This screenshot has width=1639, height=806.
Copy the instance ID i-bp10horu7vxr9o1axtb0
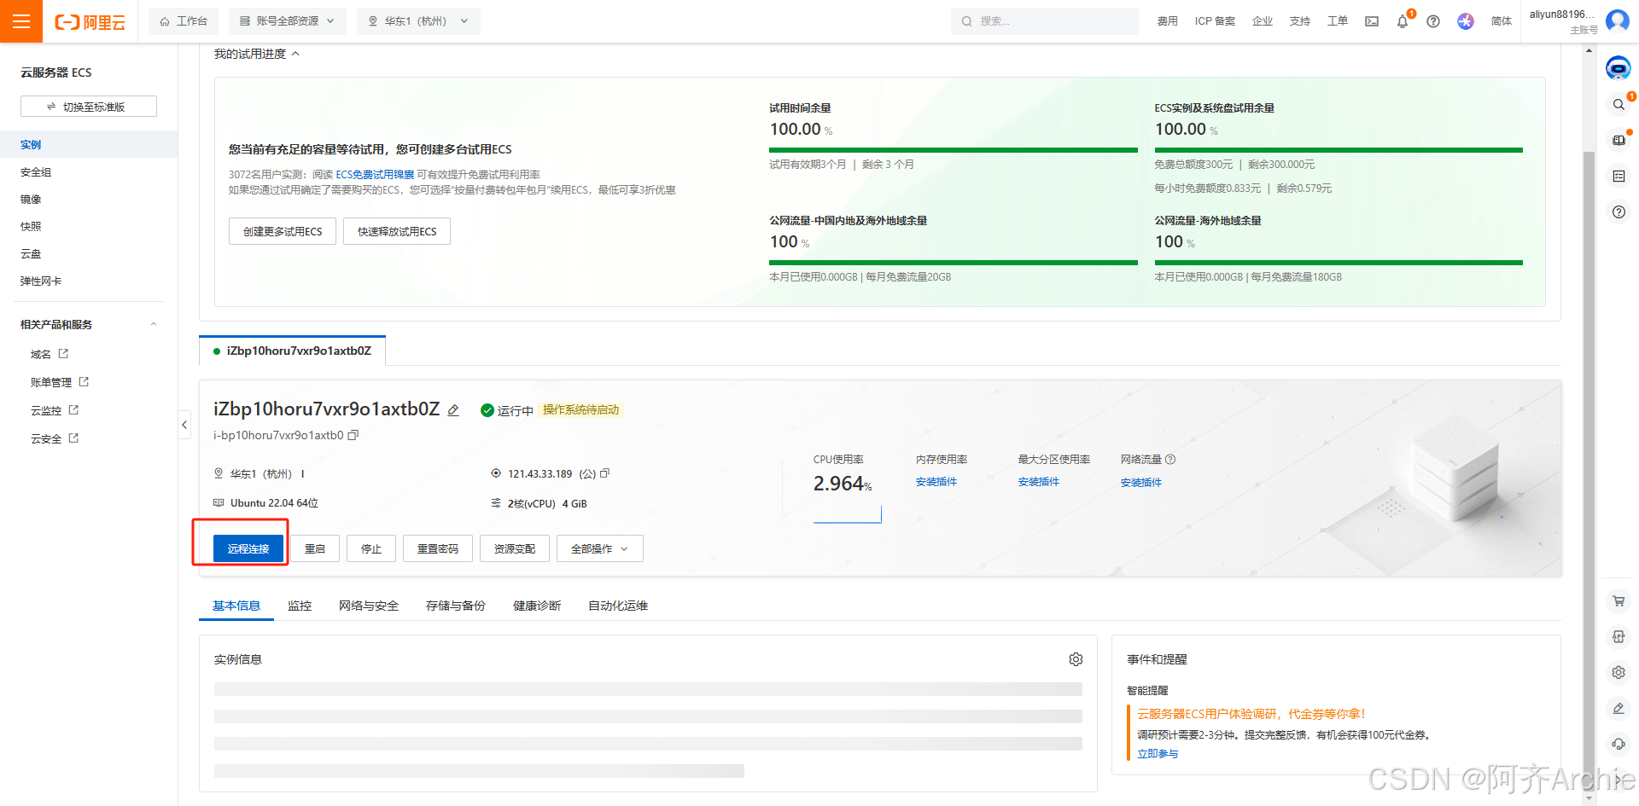pos(353,435)
